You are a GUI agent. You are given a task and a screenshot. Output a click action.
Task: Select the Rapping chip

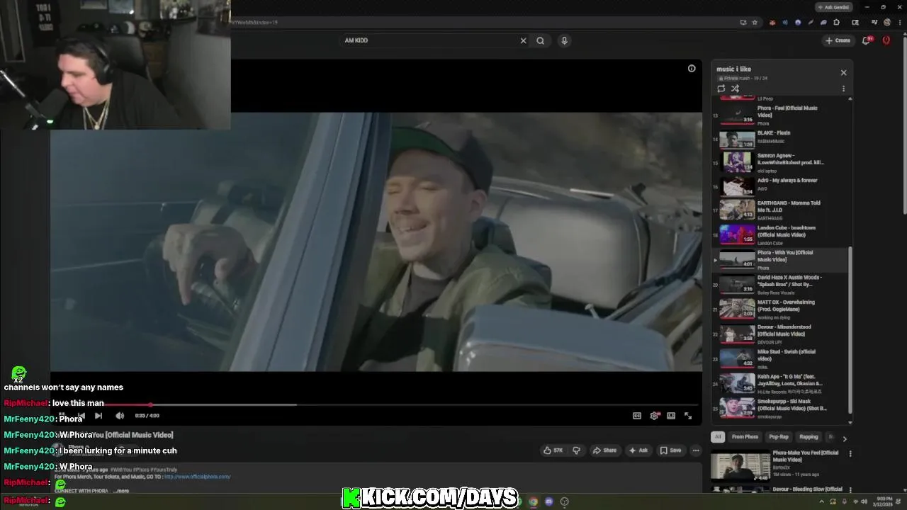(x=809, y=437)
